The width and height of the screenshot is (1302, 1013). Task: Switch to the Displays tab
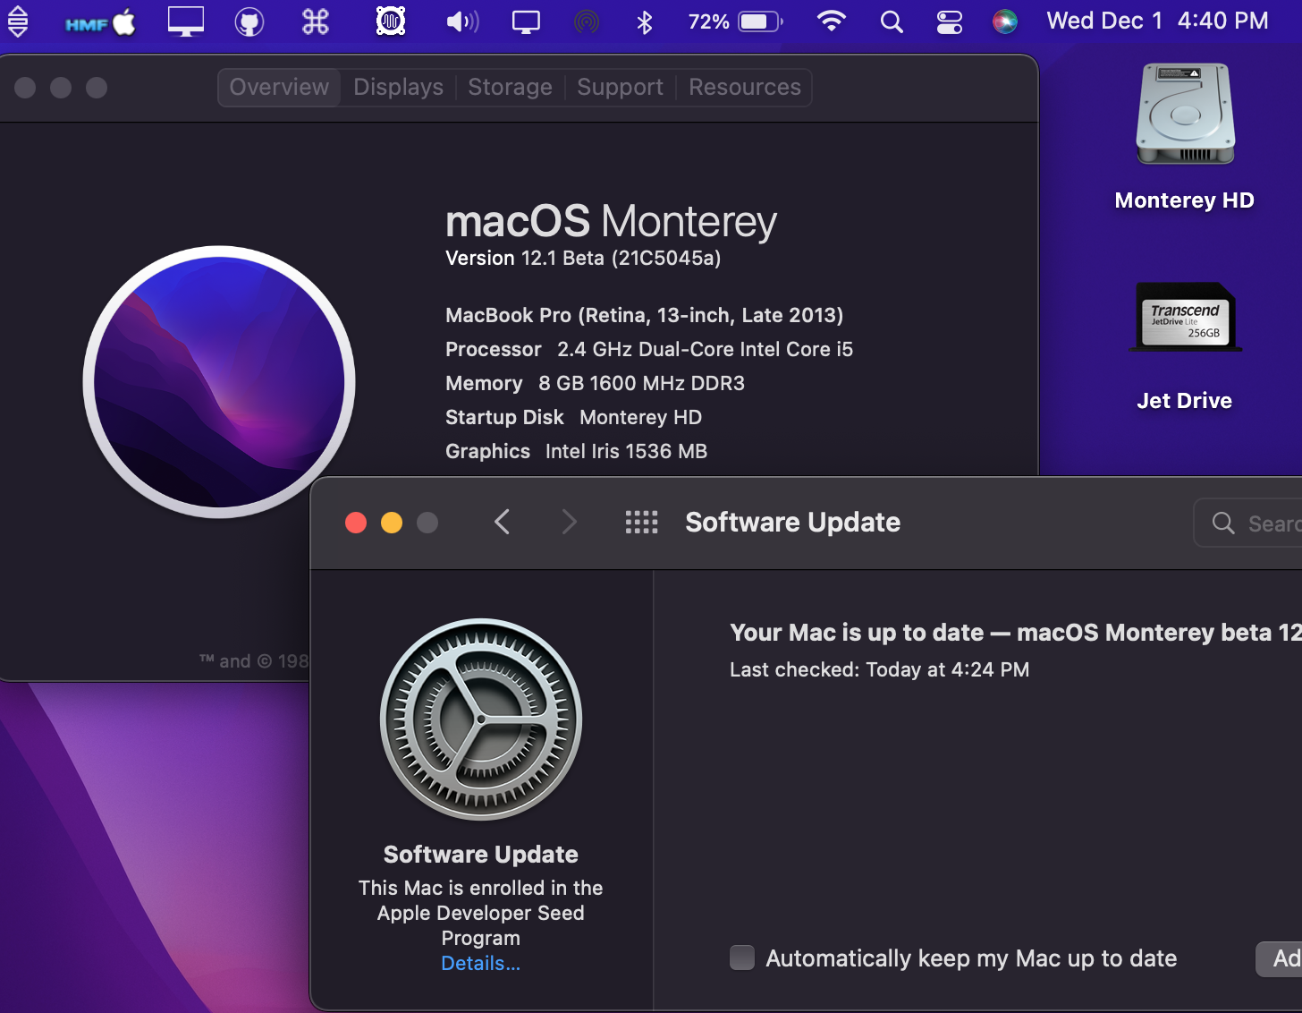[398, 88]
